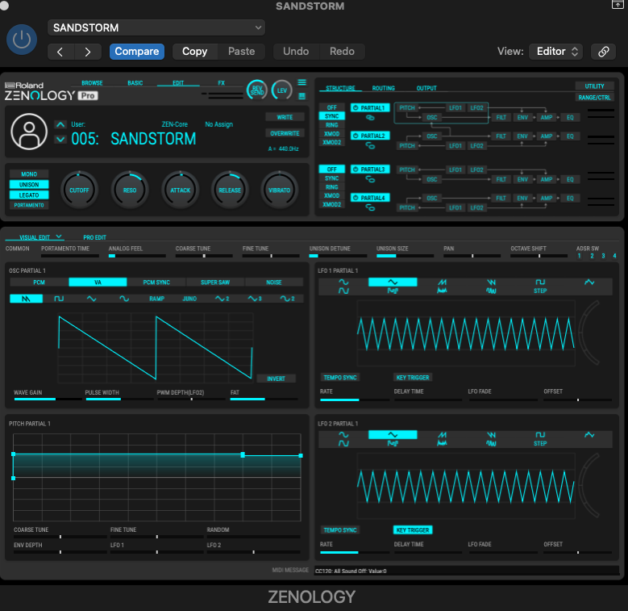628x611 pixels.
Task: Click the link icon under PARTIAL4
Action: 370,207
